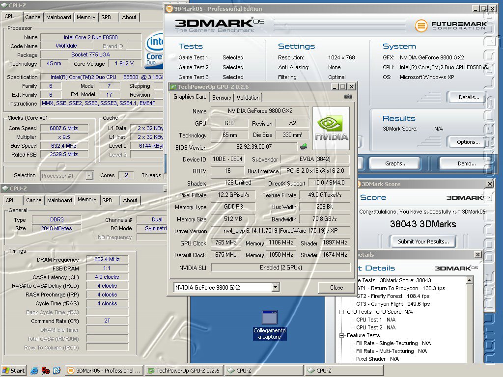
Task: Click the Device ID field '10DE - 0604'
Action: pyautogui.click(x=227, y=159)
